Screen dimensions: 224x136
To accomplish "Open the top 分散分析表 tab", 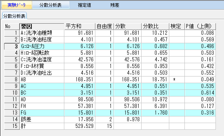I will [x=51, y=5].
